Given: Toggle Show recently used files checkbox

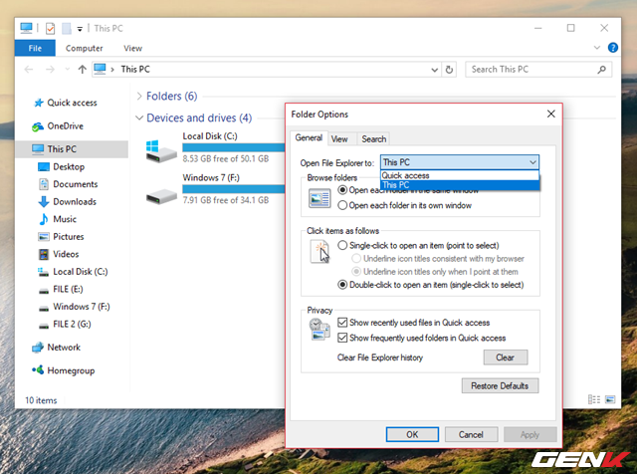Looking at the screenshot, I should tap(342, 323).
